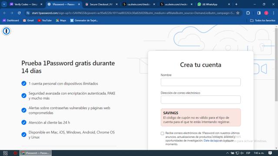The image size is (278, 156).
Task: Show hidden system tray icons
Action: [227, 153]
